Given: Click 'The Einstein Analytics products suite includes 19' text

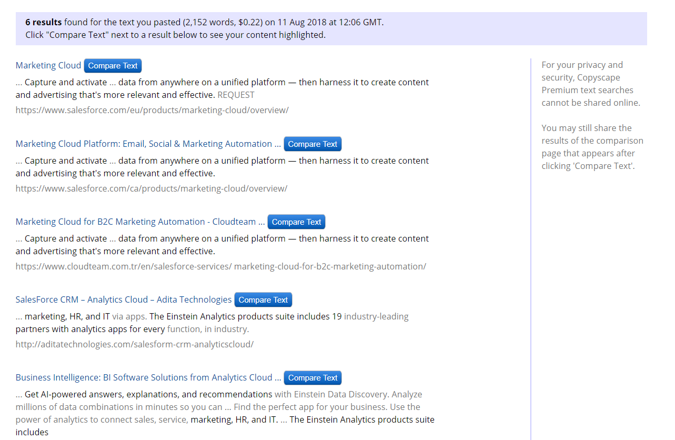Looking at the screenshot, I should click(x=246, y=316).
